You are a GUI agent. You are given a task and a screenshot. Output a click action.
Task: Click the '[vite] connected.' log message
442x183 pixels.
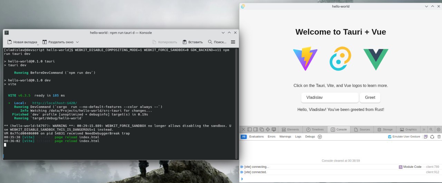(x=255, y=172)
